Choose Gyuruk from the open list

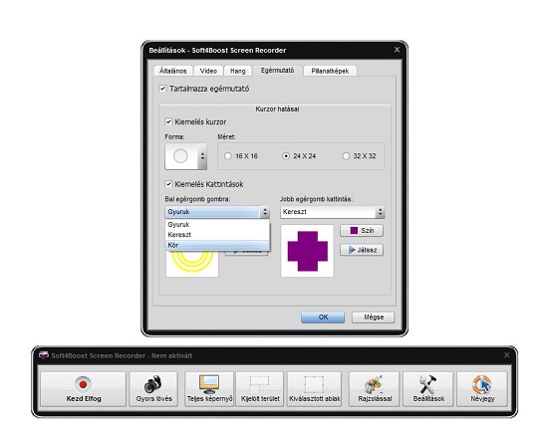tap(217, 224)
